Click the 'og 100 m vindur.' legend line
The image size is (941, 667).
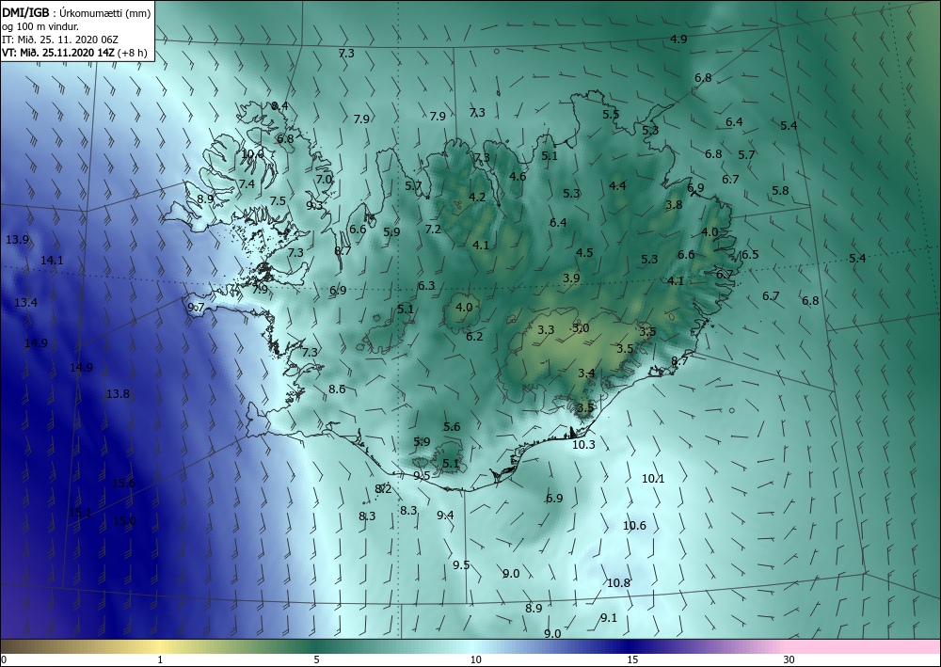point(40,26)
